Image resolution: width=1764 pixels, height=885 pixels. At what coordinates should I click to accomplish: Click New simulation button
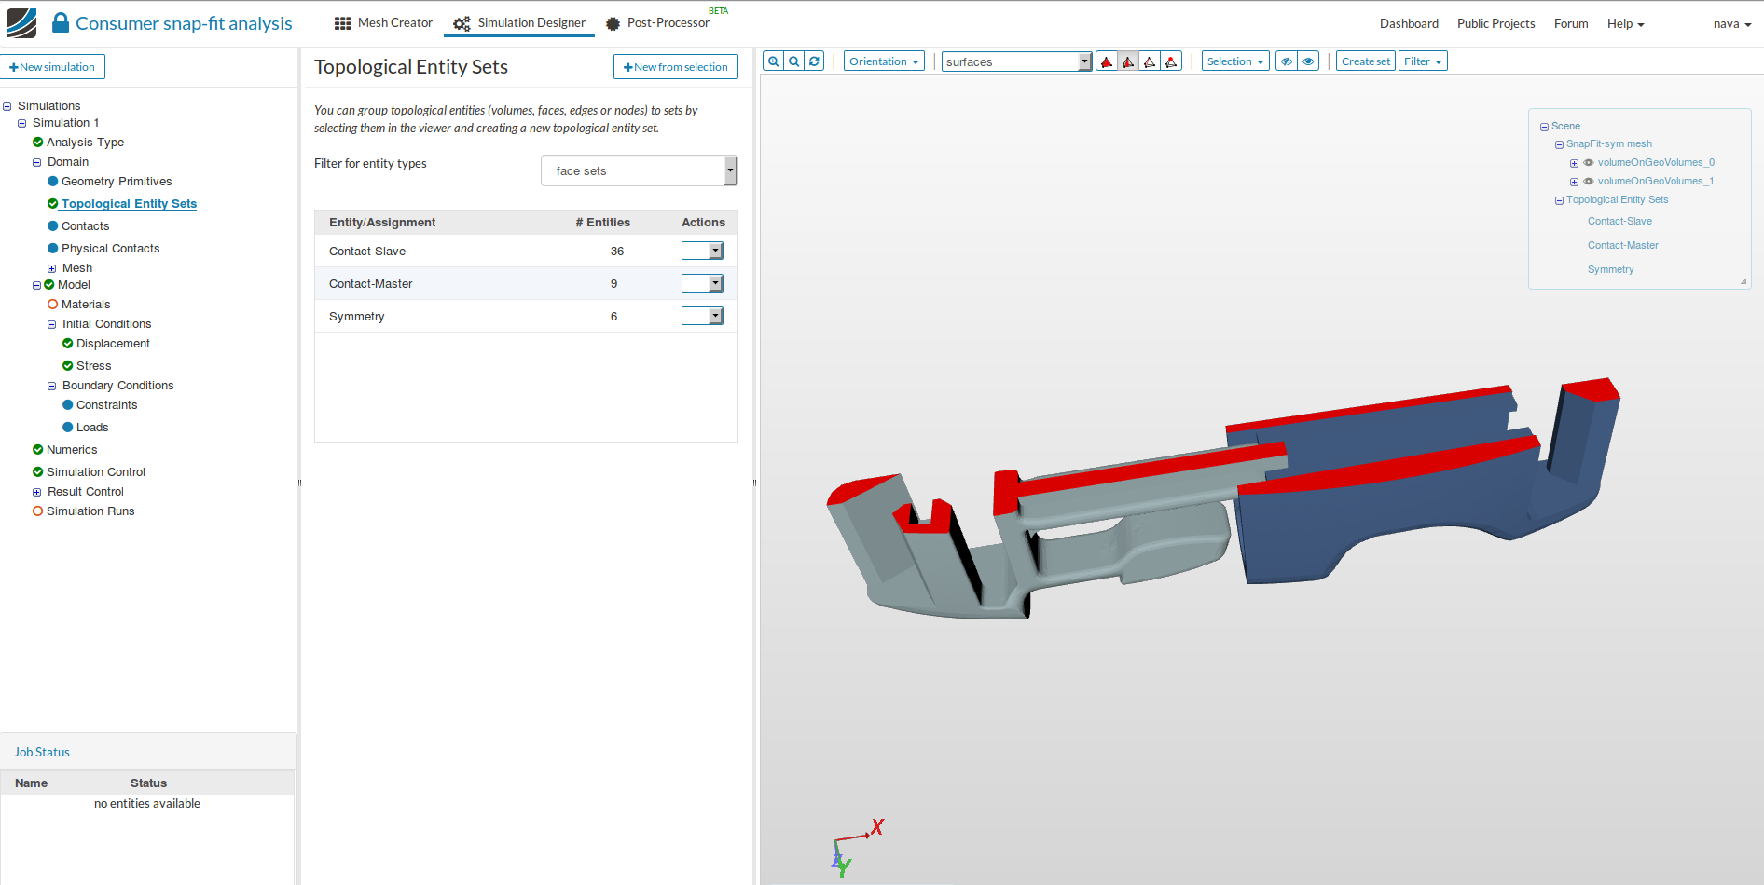point(52,67)
